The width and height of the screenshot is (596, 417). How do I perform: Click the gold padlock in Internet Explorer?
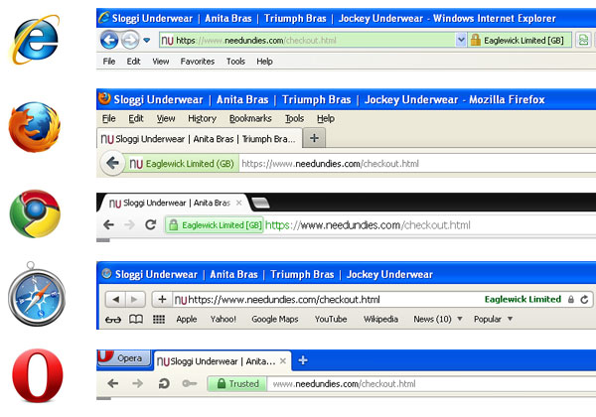click(475, 40)
